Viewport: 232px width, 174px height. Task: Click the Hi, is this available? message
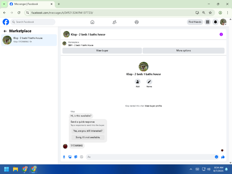[81, 116]
